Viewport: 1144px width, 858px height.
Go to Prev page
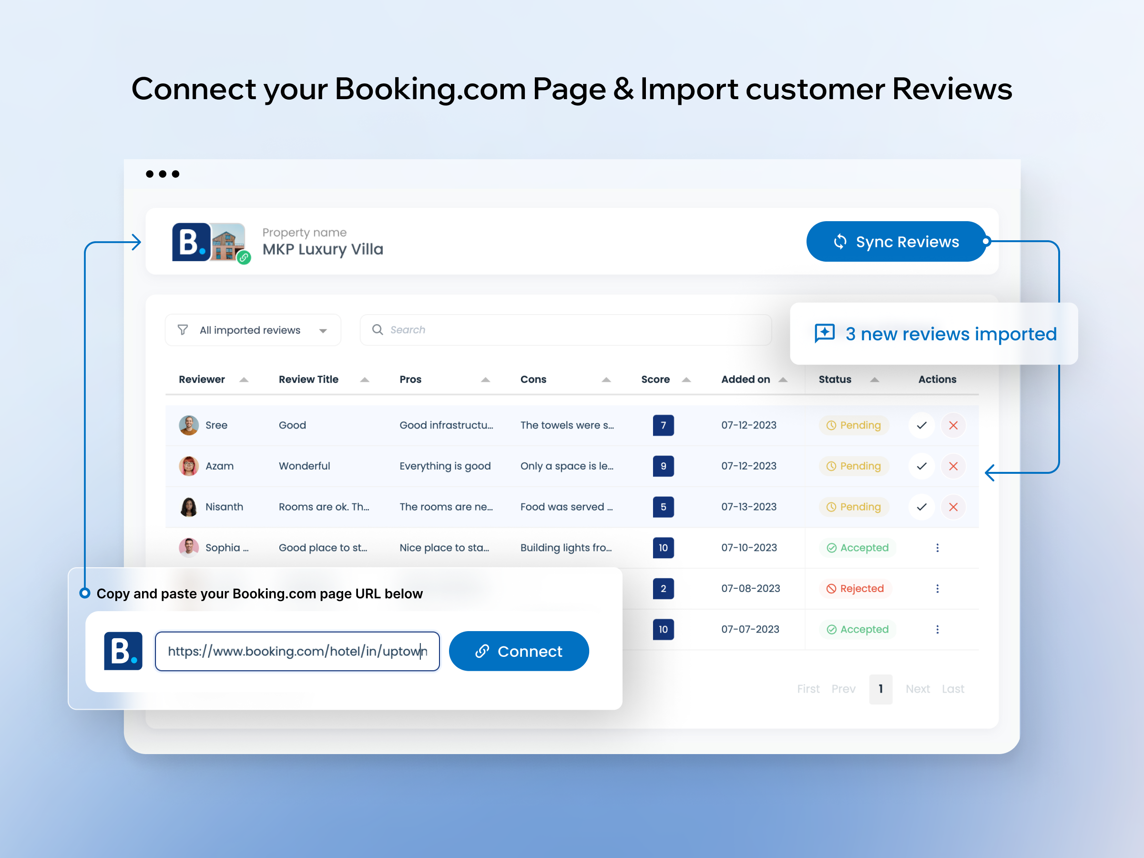[x=844, y=689]
